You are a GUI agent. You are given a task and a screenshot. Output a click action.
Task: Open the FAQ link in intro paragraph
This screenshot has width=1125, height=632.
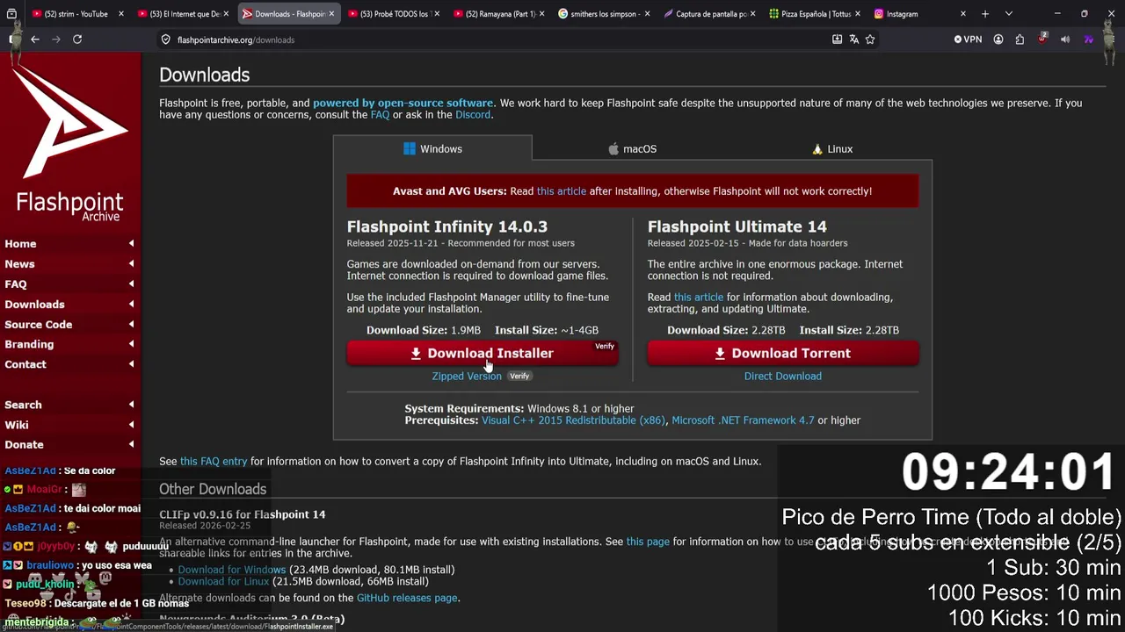[x=380, y=115]
